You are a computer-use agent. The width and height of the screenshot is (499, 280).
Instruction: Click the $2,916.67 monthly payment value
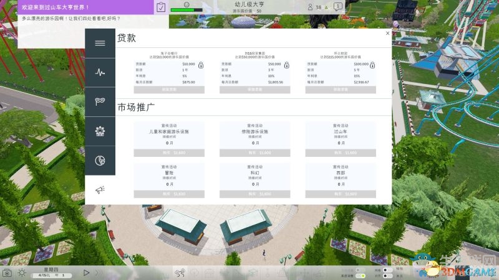pyautogui.click(x=361, y=82)
